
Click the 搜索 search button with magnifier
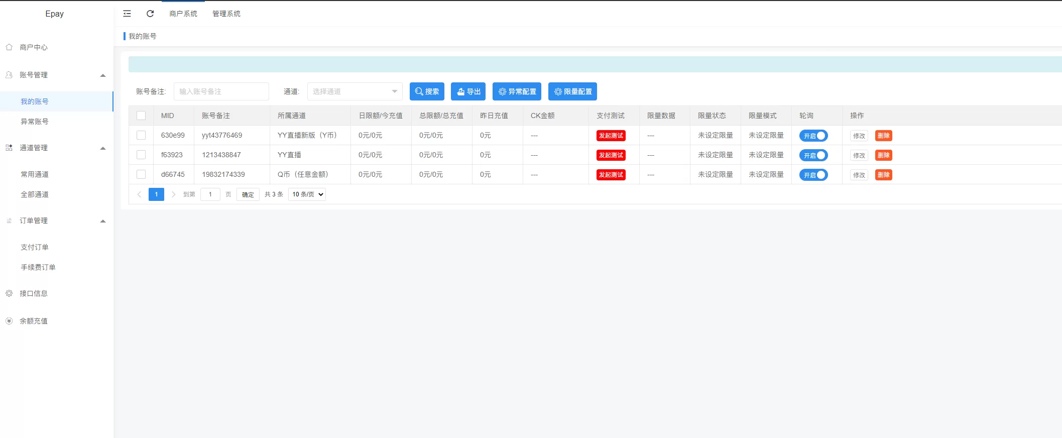[x=427, y=91]
